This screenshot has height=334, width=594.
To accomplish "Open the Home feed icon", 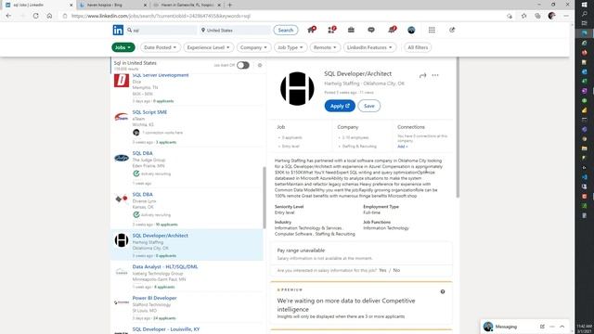I will [312, 30].
